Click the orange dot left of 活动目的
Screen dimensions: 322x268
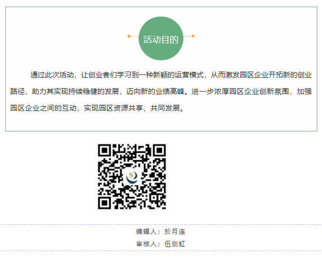click(x=129, y=37)
